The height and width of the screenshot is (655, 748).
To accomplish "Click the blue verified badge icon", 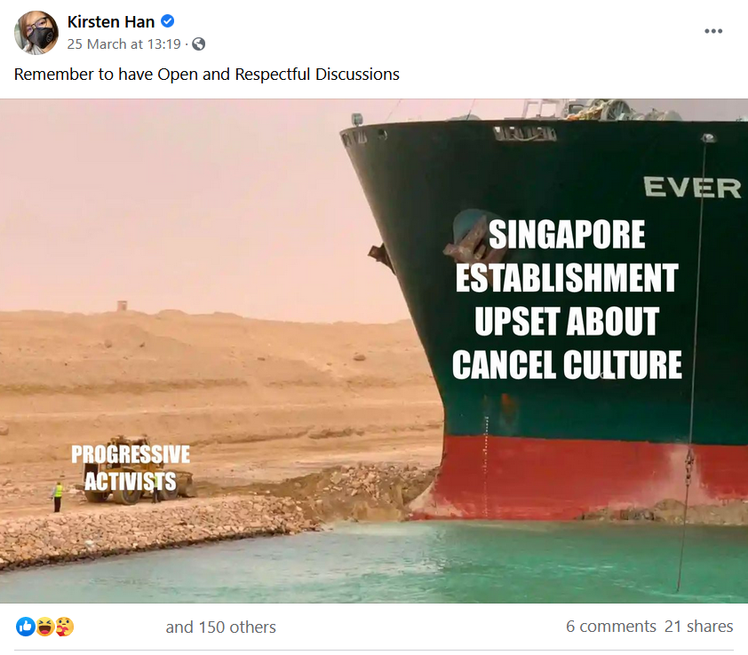I will 167,21.
